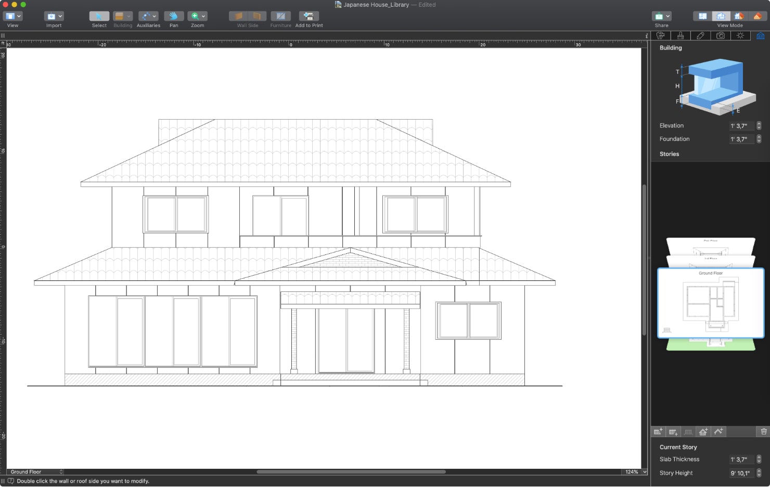Open the Zoom tool dropdown
Screen dimensions: 770x487
point(198,16)
